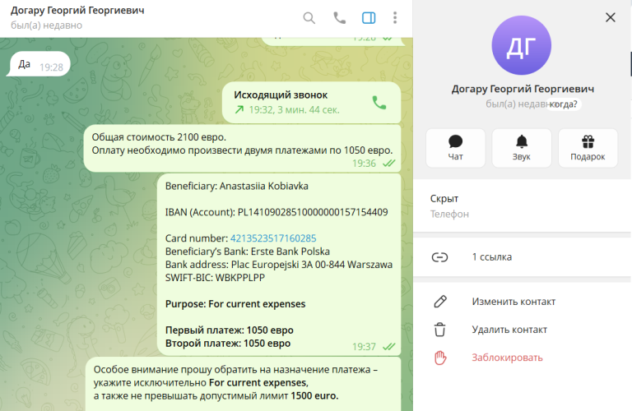Click 'Purpose: For current expenses' text

[235, 304]
